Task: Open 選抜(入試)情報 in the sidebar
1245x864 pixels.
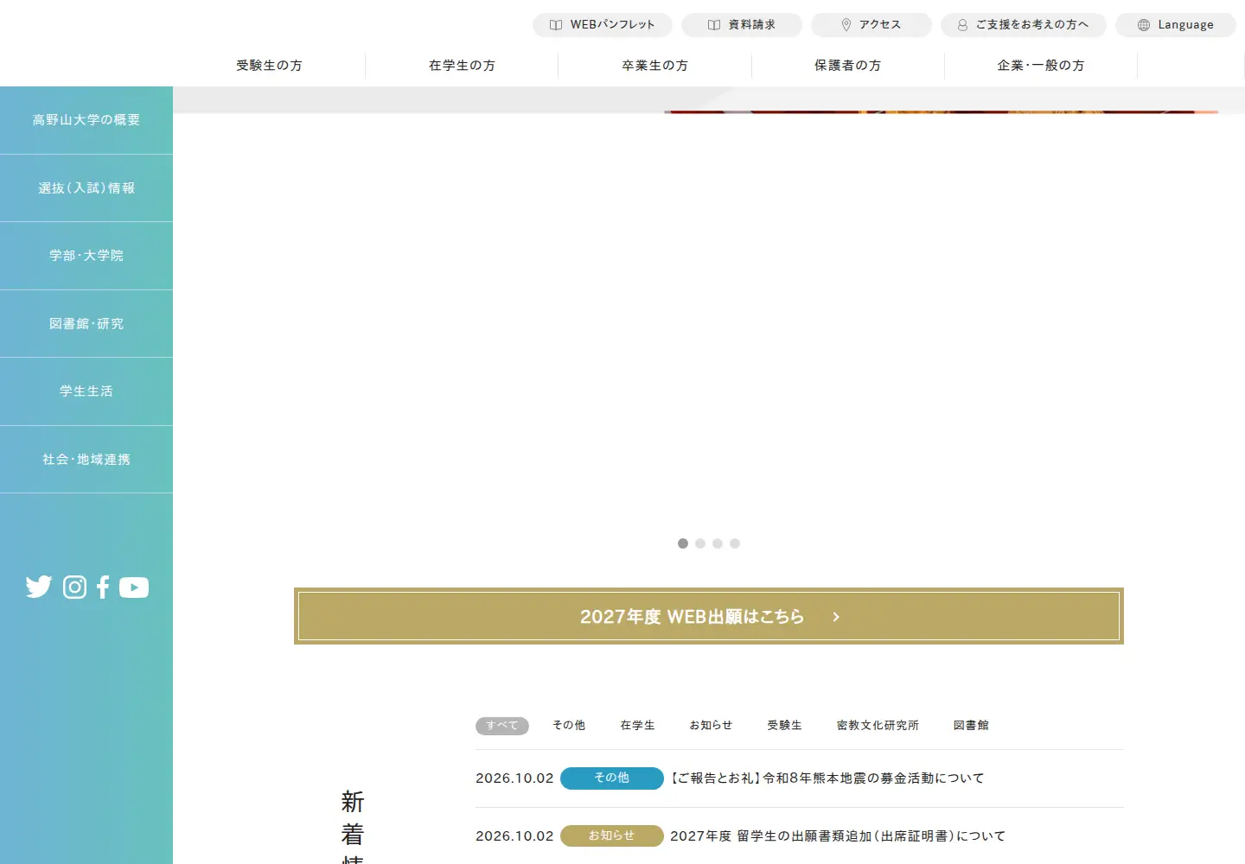Action: click(x=86, y=188)
